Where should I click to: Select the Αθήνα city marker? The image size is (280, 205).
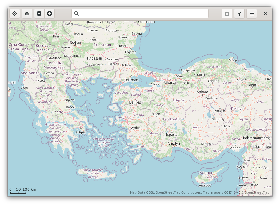click(x=81, y=128)
